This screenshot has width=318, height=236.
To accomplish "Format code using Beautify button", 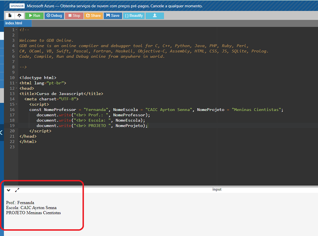I will point(134,15).
